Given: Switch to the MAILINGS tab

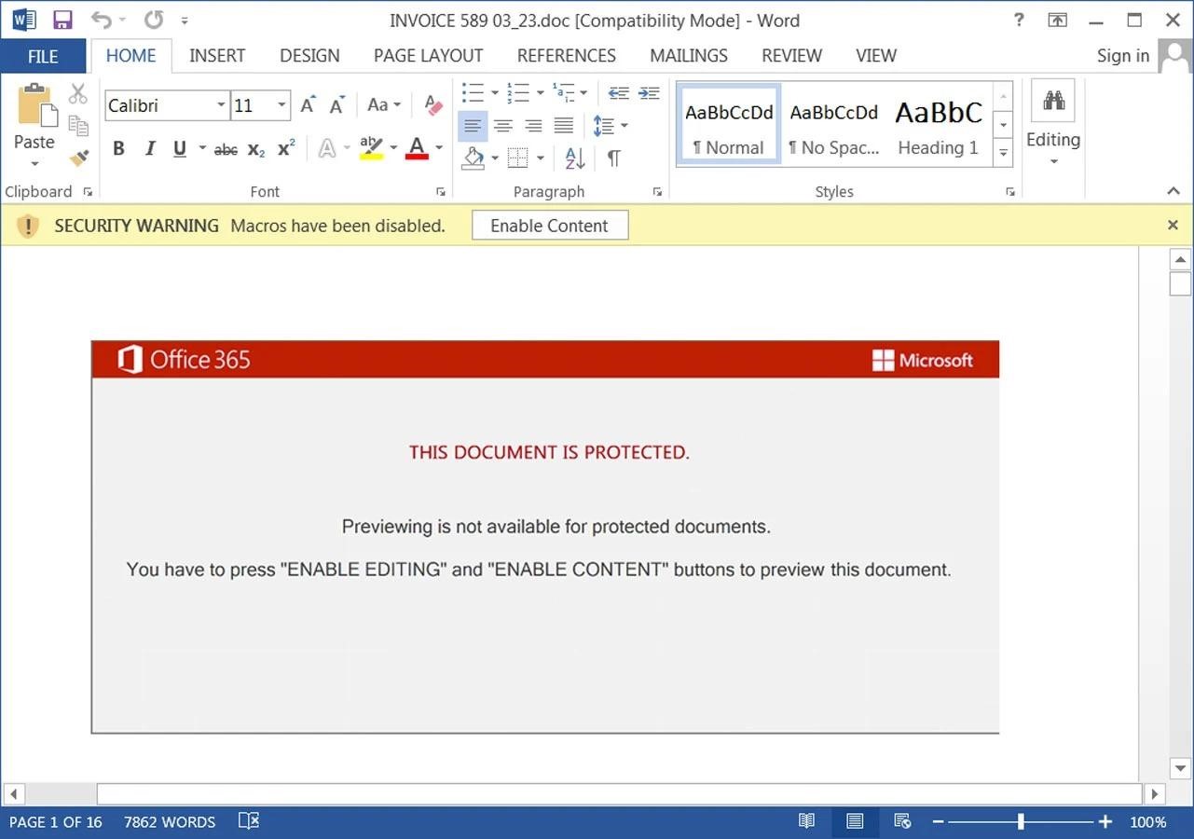Looking at the screenshot, I should coord(688,55).
